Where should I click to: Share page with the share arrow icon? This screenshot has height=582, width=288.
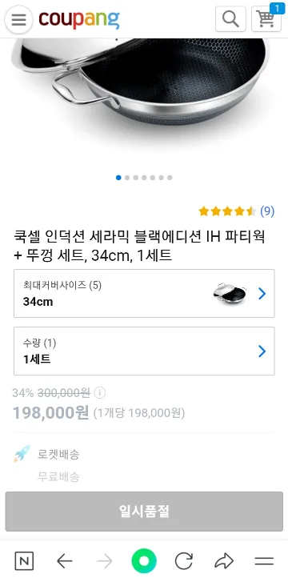pos(224,561)
